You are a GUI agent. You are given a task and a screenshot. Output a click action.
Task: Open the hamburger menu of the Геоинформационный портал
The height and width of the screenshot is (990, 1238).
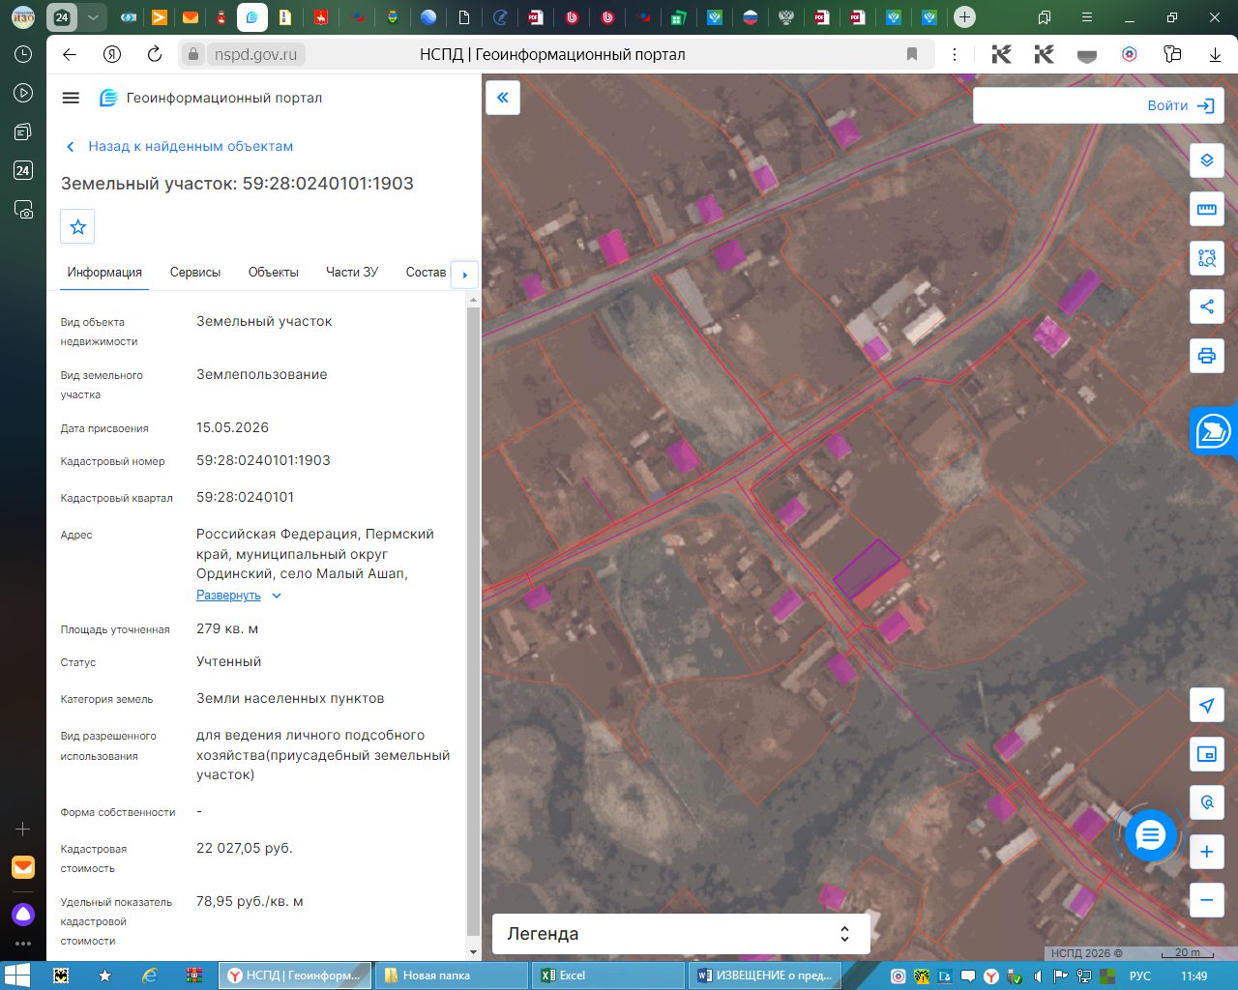[x=71, y=98]
